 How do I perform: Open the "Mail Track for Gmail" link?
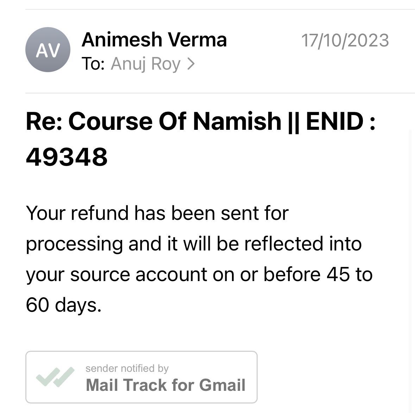coord(165,385)
